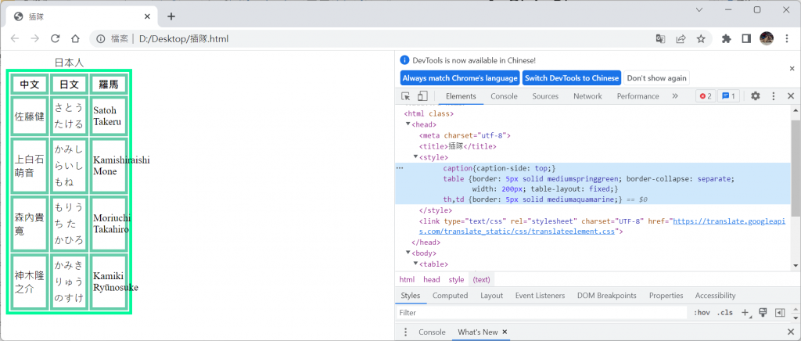Open a new tab with plus button
This screenshot has height=341, width=801.
pyautogui.click(x=171, y=16)
